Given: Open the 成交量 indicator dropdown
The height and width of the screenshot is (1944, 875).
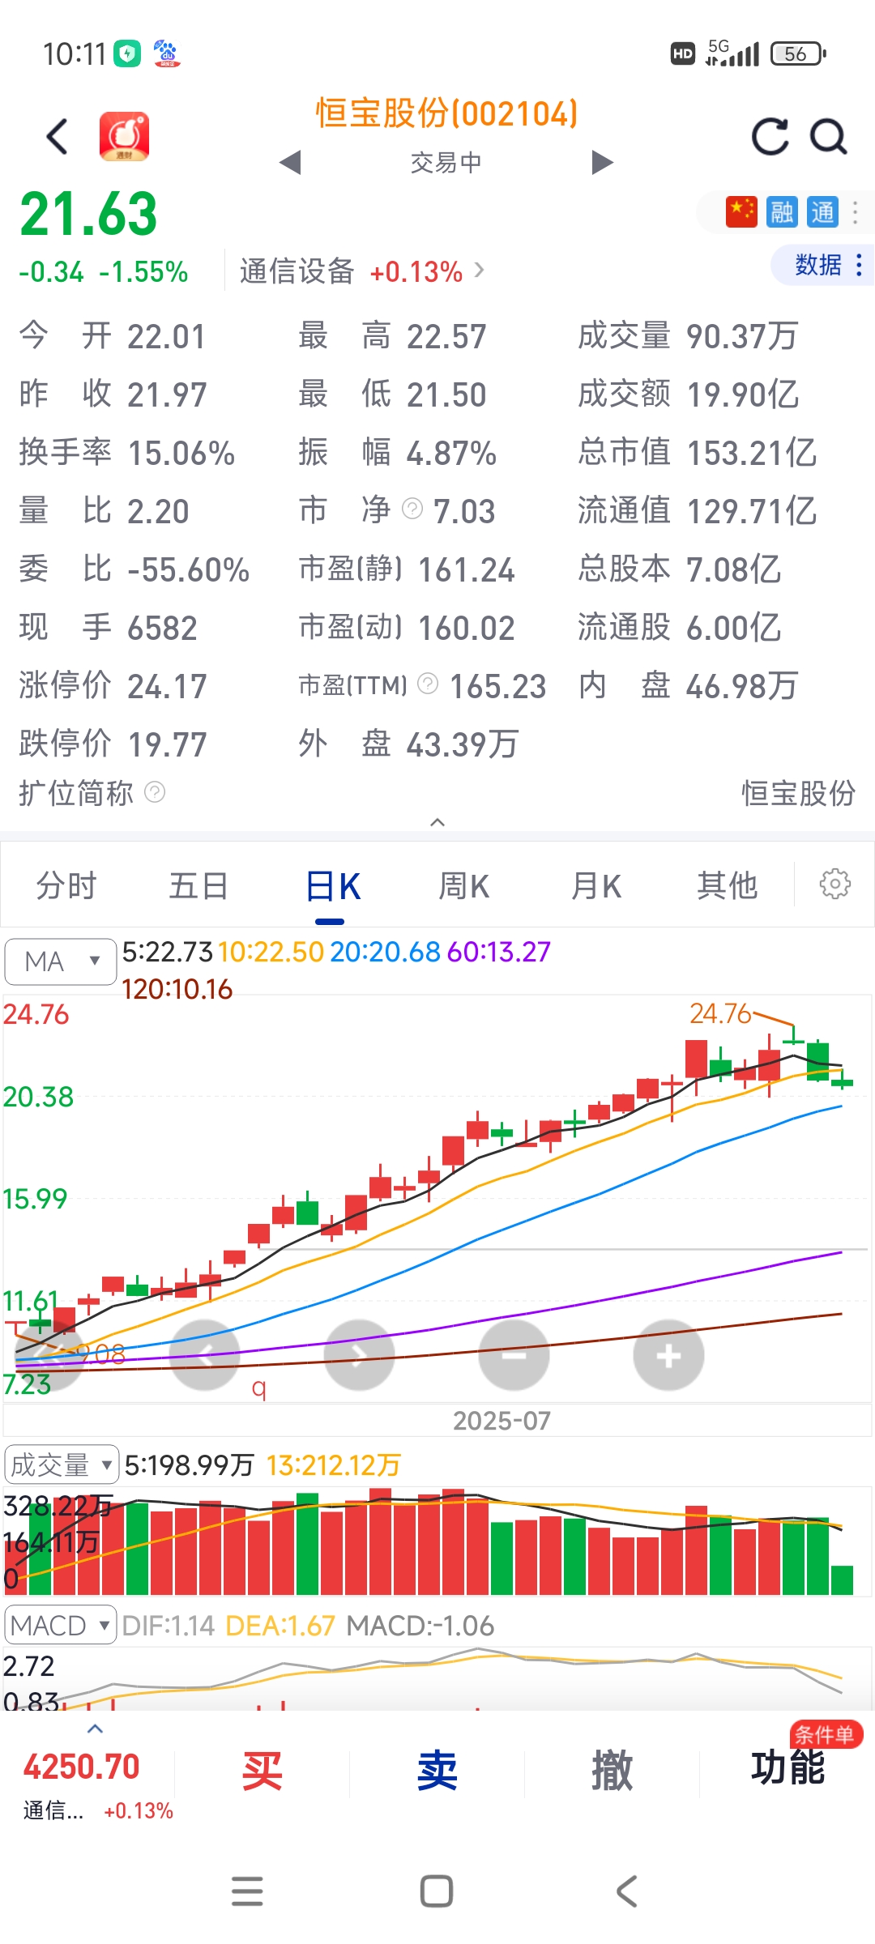Looking at the screenshot, I should [62, 1464].
